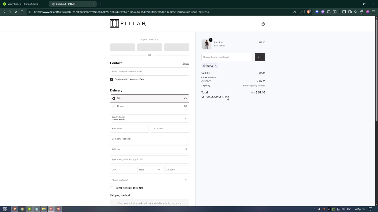378x212 pixels.
Task: Click the Tom Polo product thumbnail
Action: pyautogui.click(x=206, y=44)
